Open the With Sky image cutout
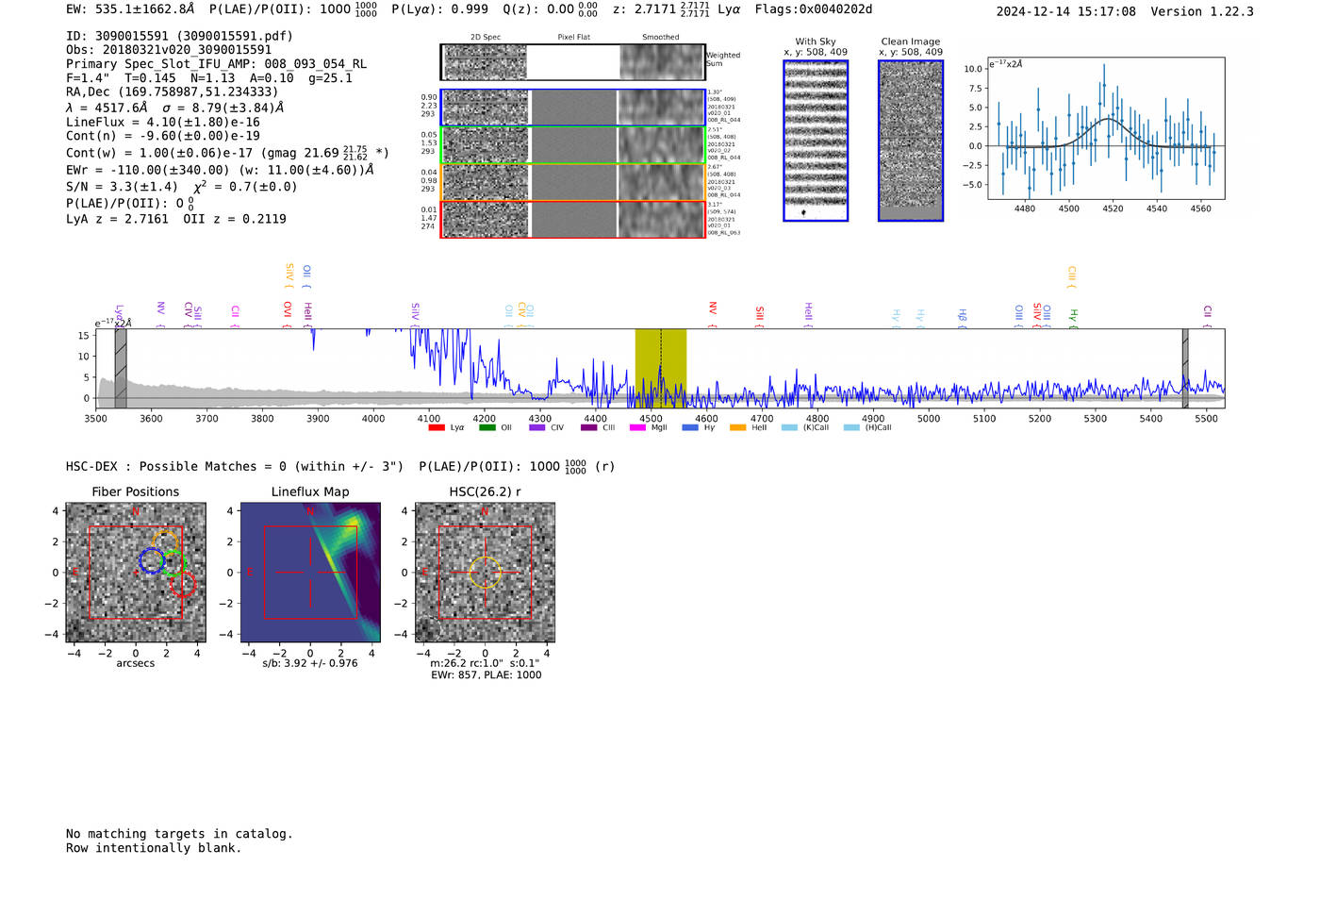The image size is (1320, 899). click(x=816, y=141)
